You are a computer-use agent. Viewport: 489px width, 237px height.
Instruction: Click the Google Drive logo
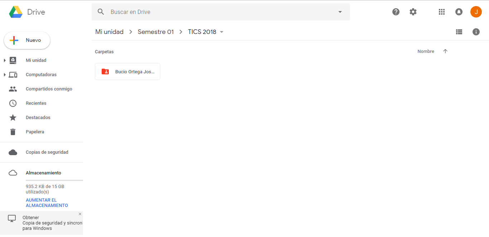tap(16, 12)
